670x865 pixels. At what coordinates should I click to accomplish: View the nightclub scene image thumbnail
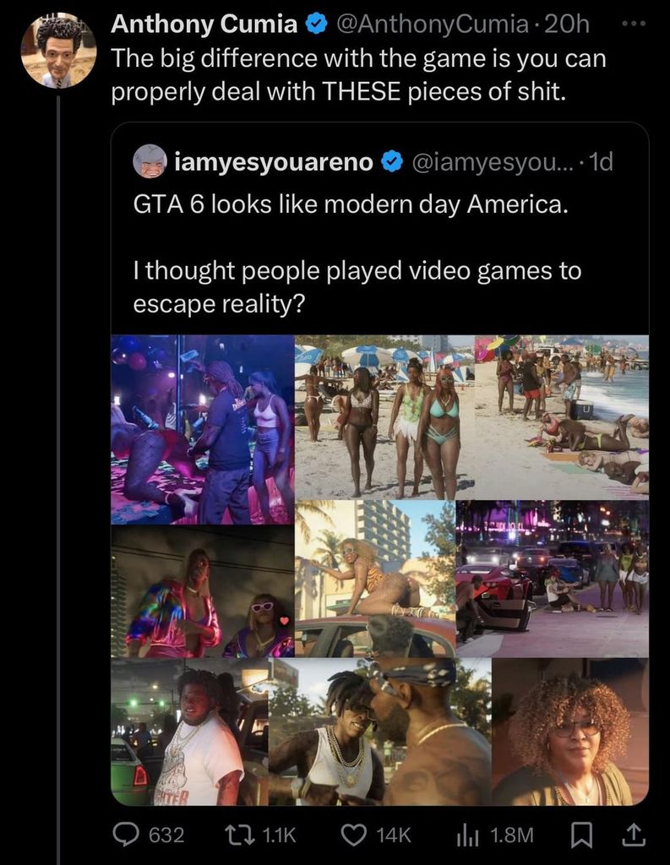203,429
